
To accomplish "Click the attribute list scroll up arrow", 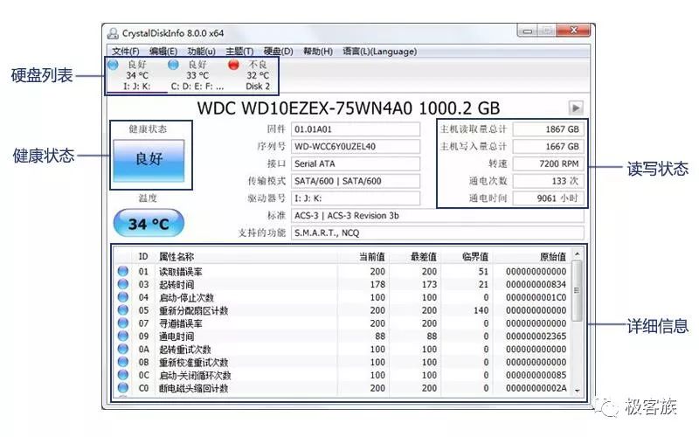I will [x=577, y=253].
